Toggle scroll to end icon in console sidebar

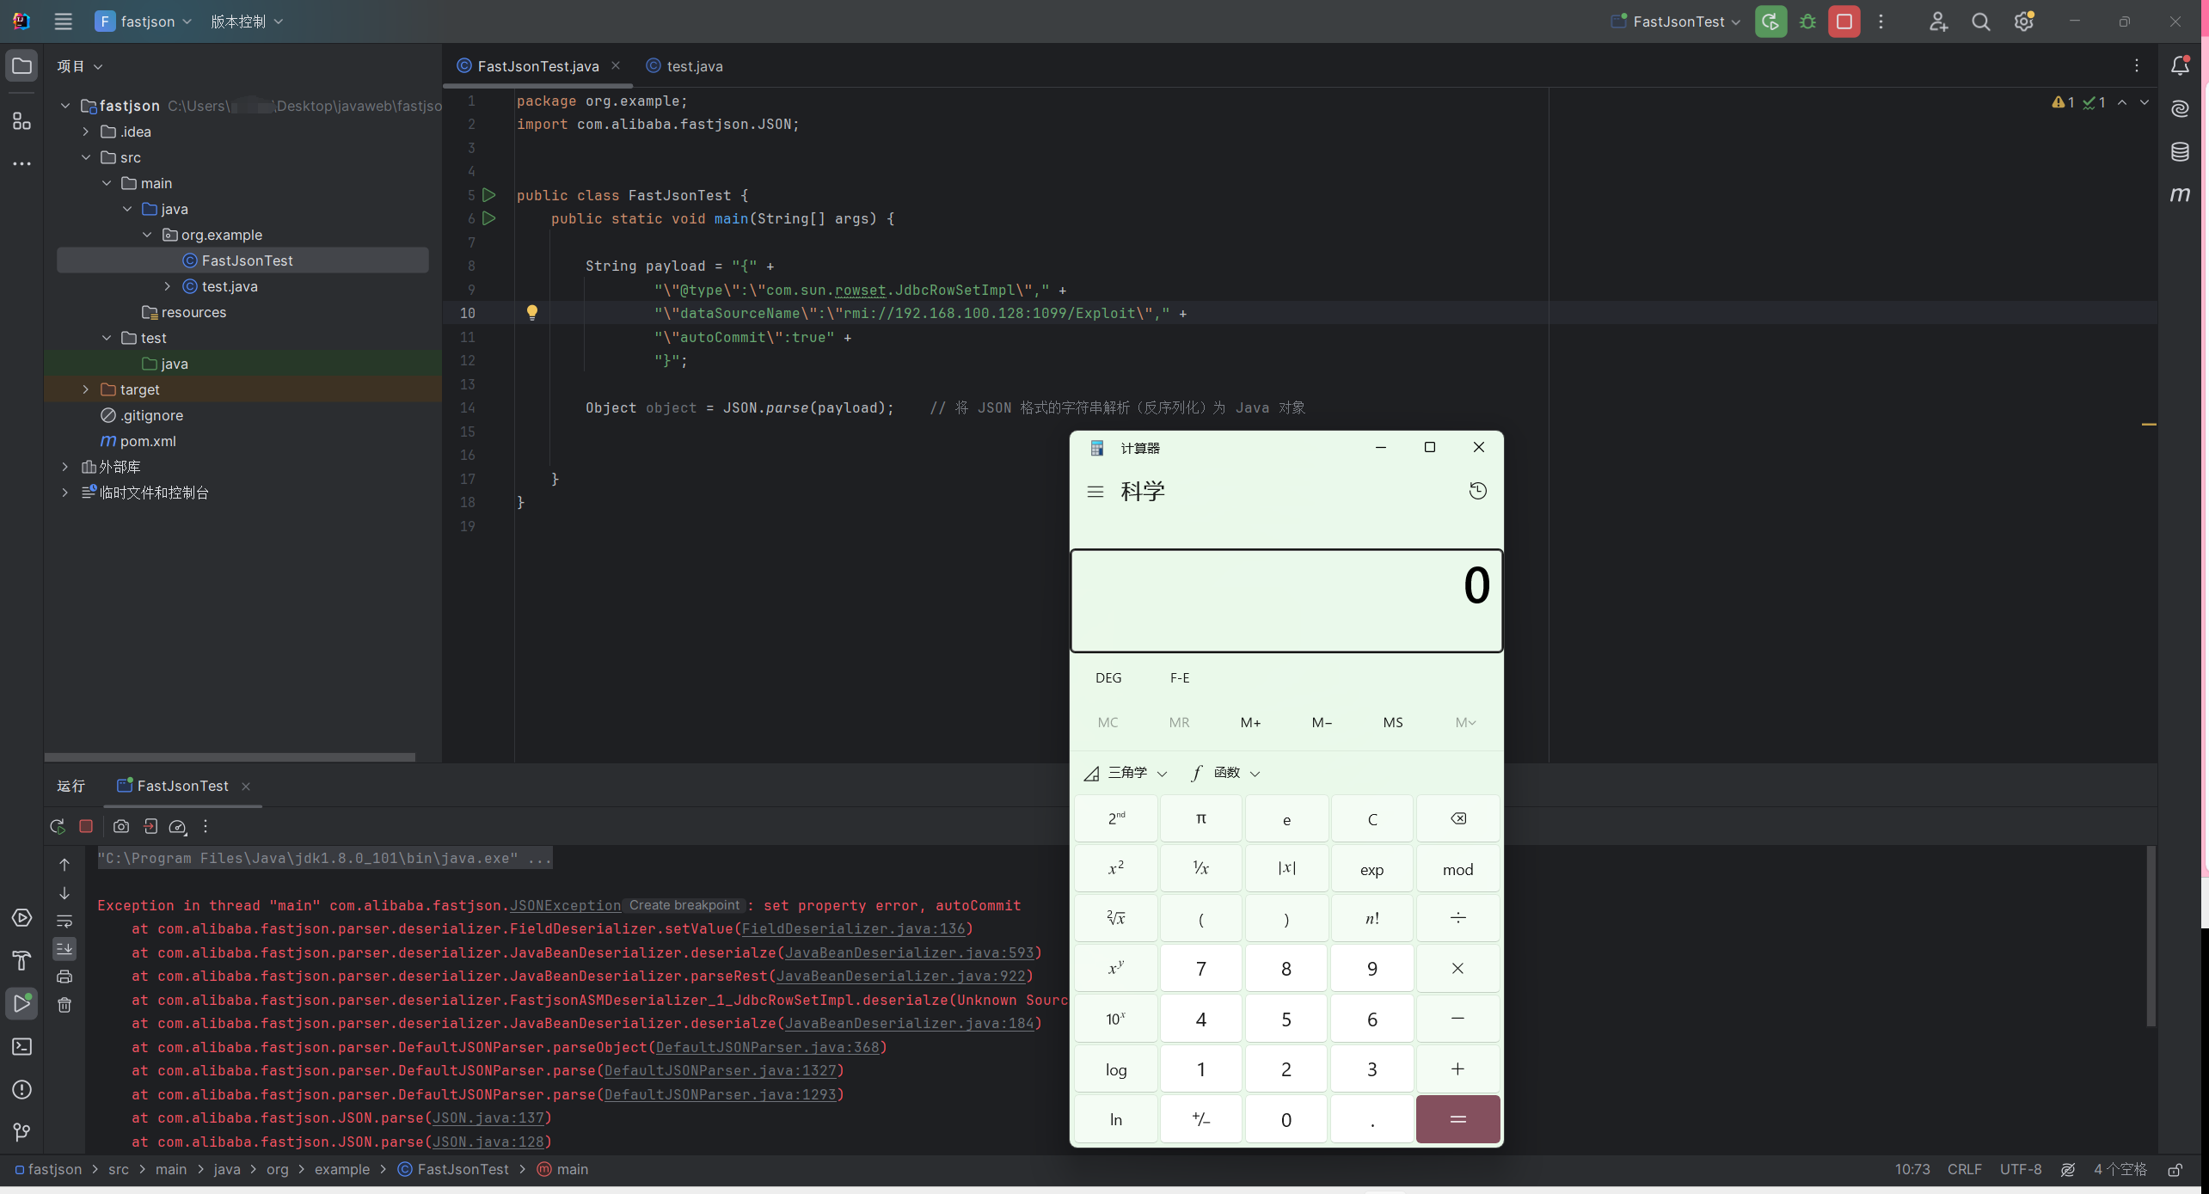click(x=64, y=949)
